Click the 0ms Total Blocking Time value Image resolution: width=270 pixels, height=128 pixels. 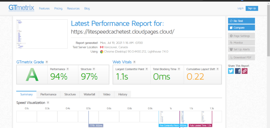pos(162,77)
